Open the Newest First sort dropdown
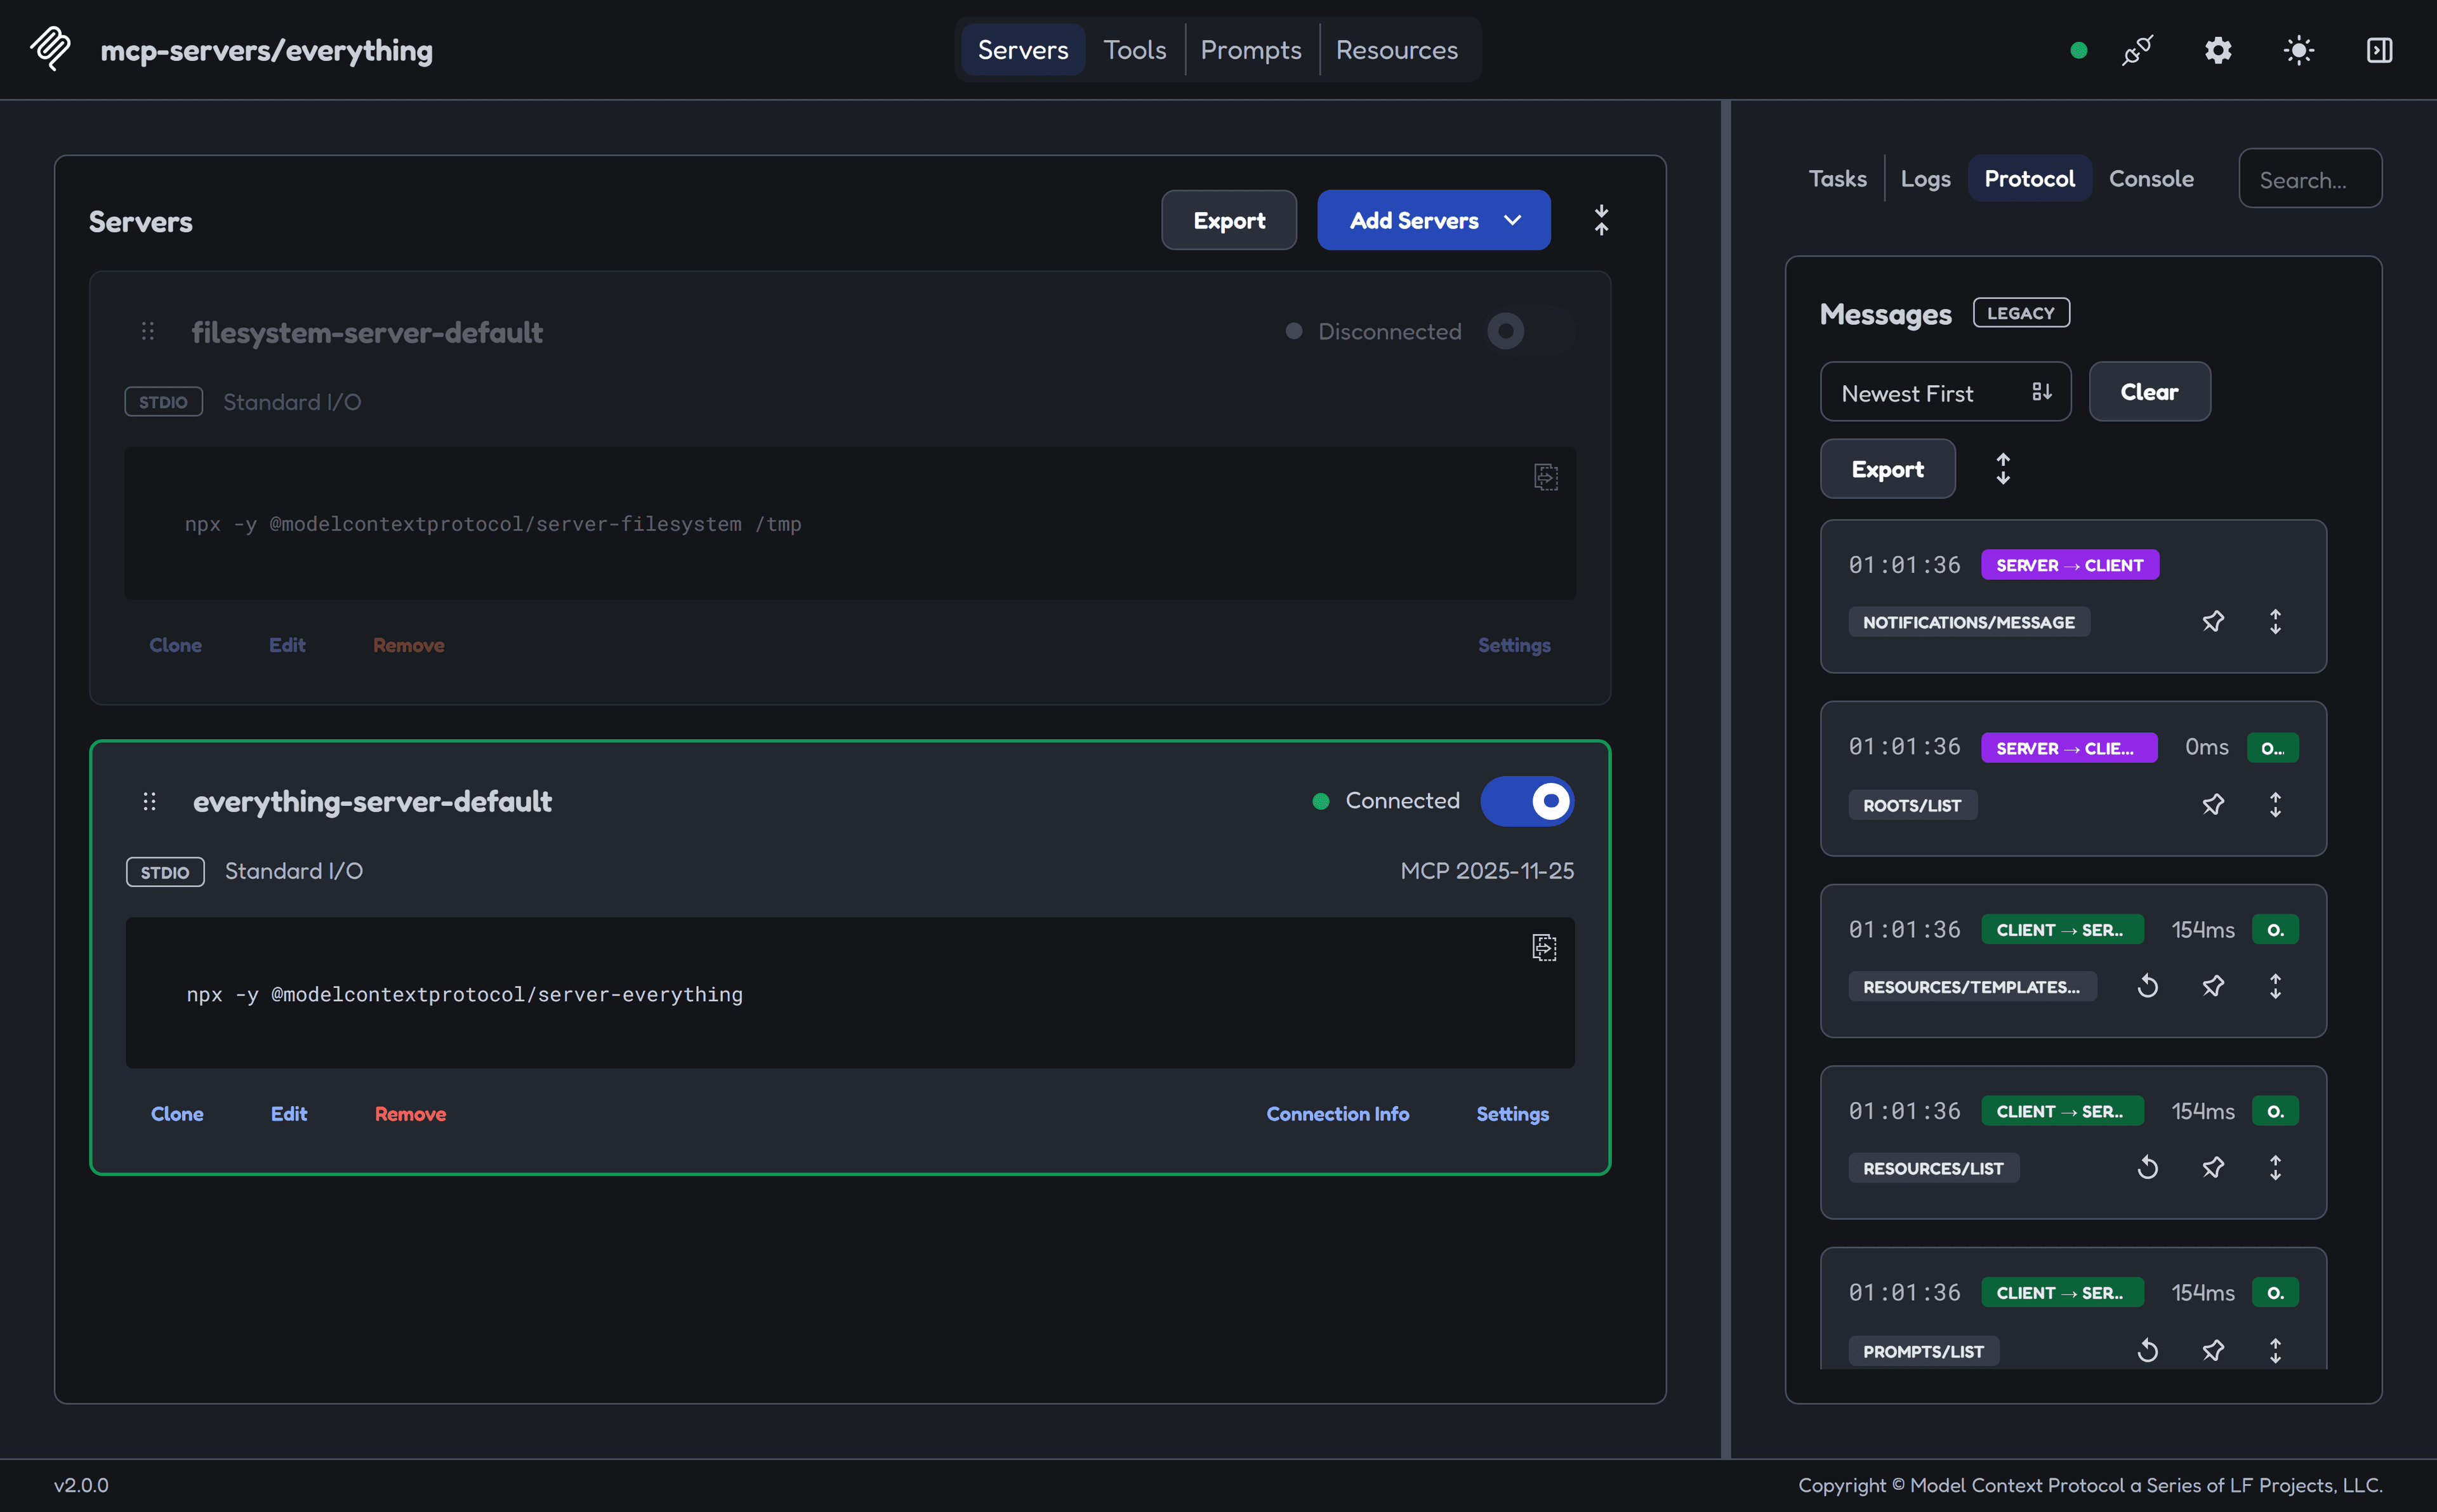 pos(1945,392)
